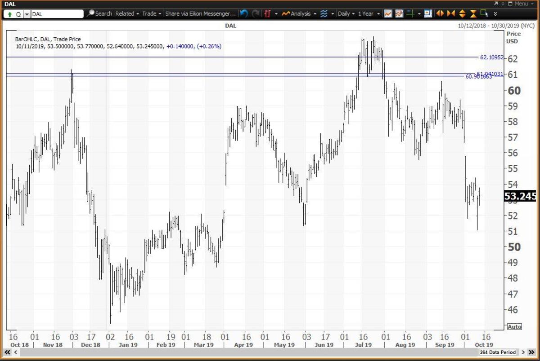Click the red bar chart type icon

click(x=267, y=13)
